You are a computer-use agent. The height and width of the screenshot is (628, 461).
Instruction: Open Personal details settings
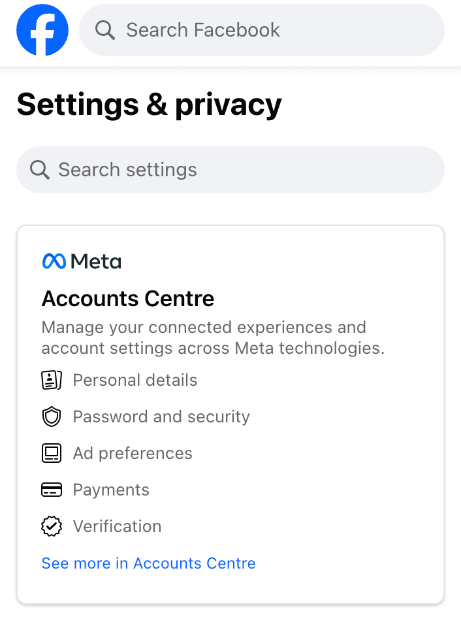[135, 380]
